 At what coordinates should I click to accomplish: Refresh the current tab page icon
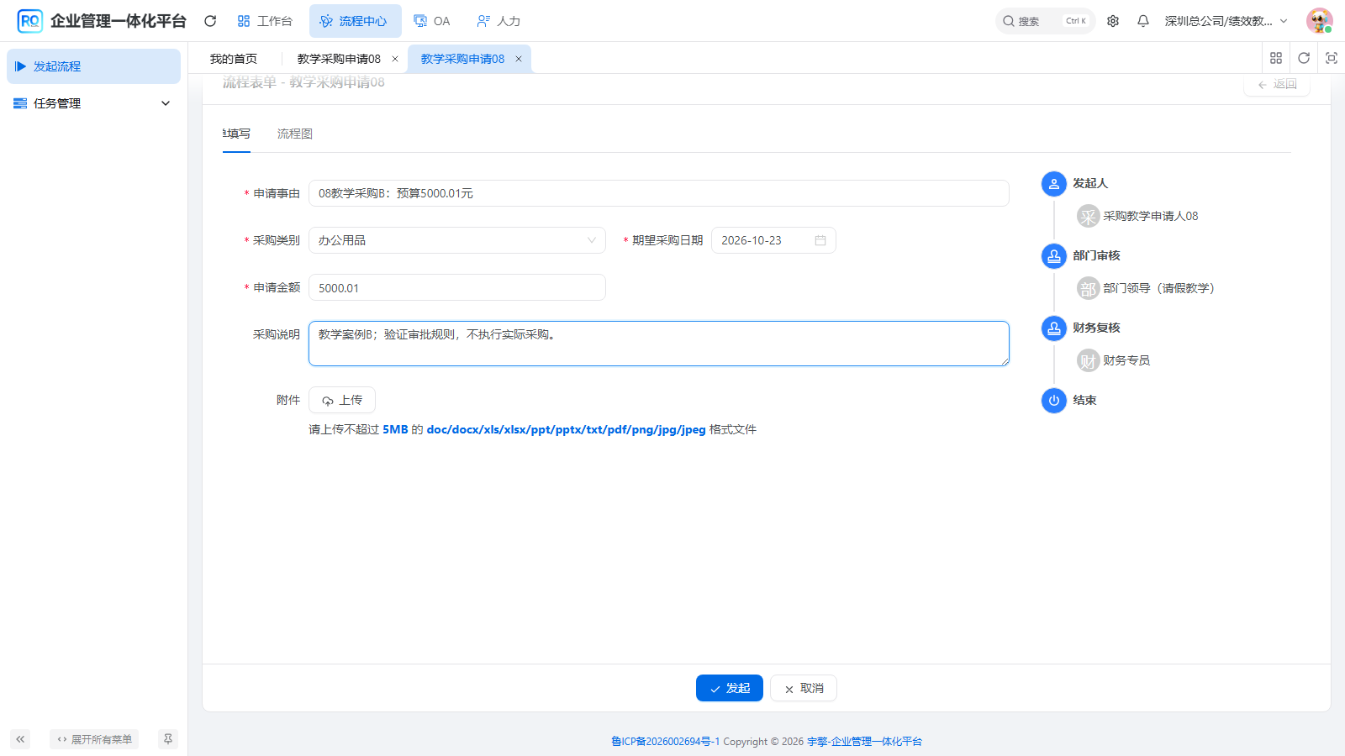1304,58
